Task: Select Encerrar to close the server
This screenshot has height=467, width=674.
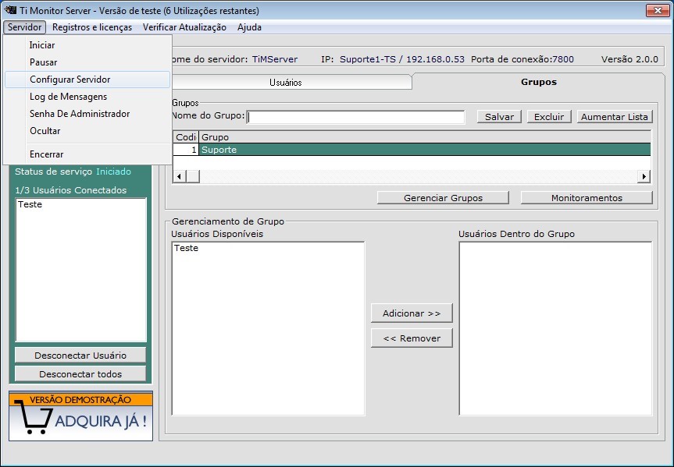Action: (46, 154)
